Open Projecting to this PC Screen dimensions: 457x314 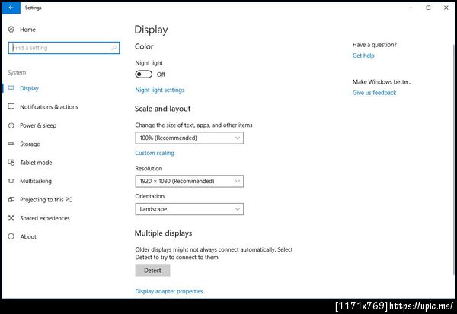(x=46, y=200)
